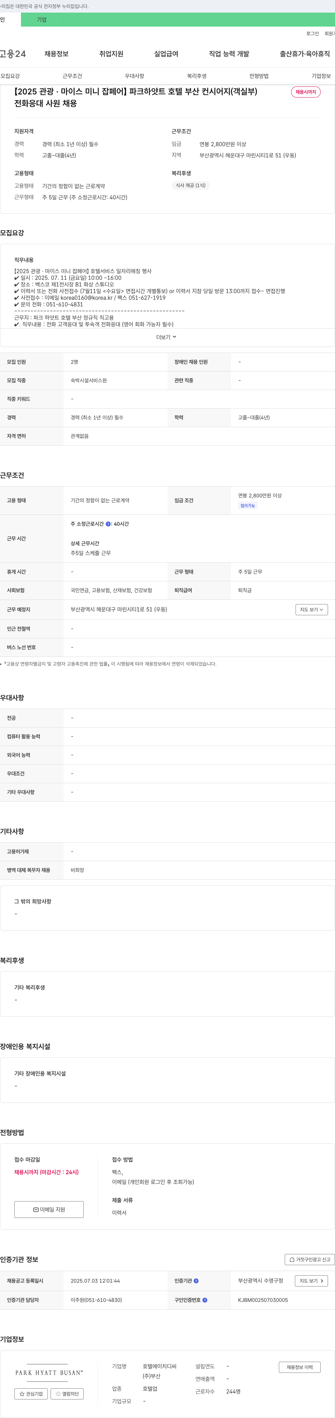The width and height of the screenshot is (335, 1418).
Task: Click the 식사 제공 (1식) benefit tag
Action: 191,185
